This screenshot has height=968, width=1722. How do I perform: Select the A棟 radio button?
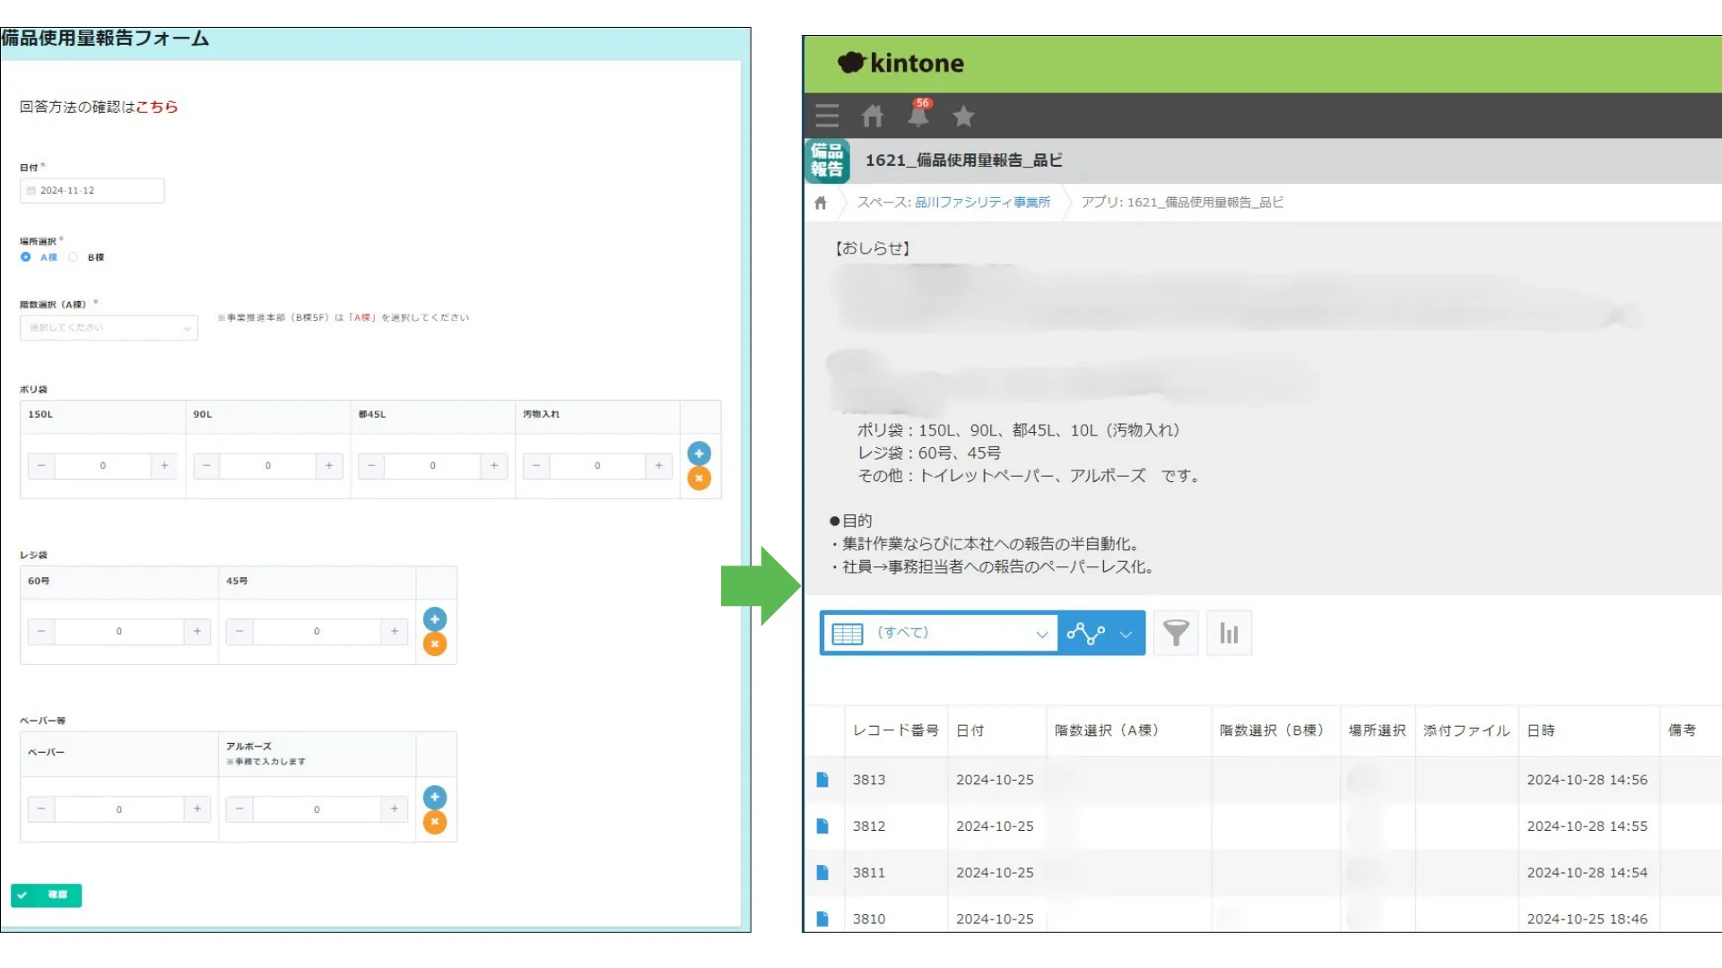pyautogui.click(x=26, y=257)
